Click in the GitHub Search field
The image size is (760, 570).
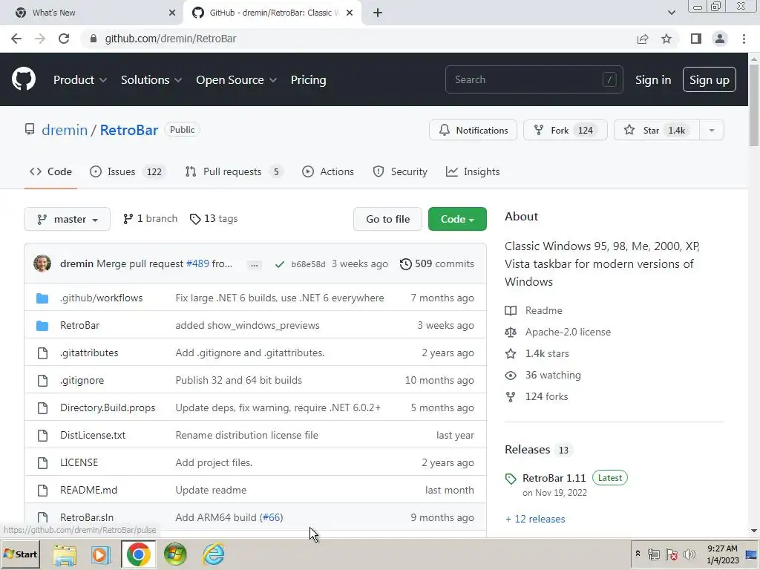tap(534, 80)
